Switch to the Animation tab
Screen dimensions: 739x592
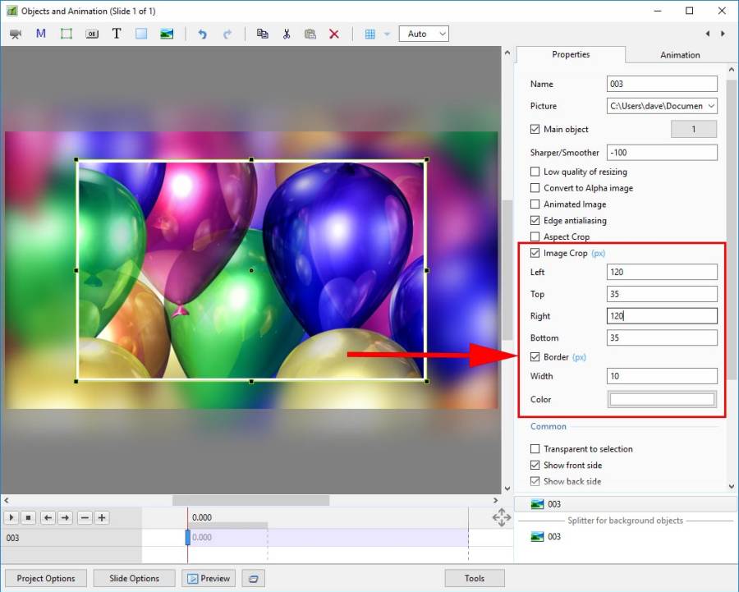pos(680,55)
